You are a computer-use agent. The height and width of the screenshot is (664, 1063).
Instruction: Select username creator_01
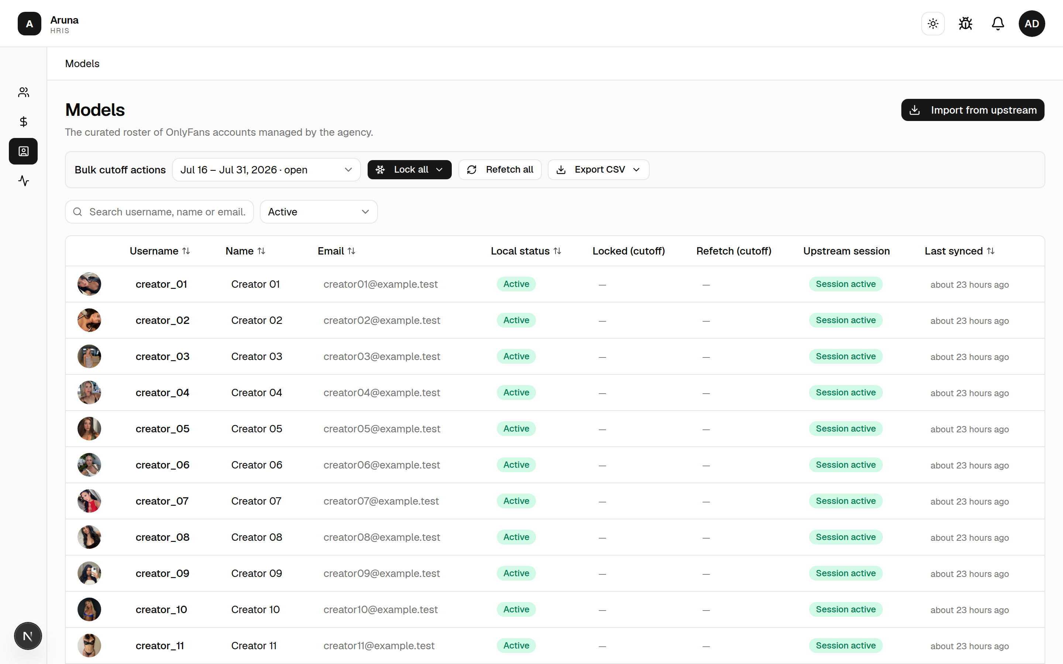click(x=161, y=284)
